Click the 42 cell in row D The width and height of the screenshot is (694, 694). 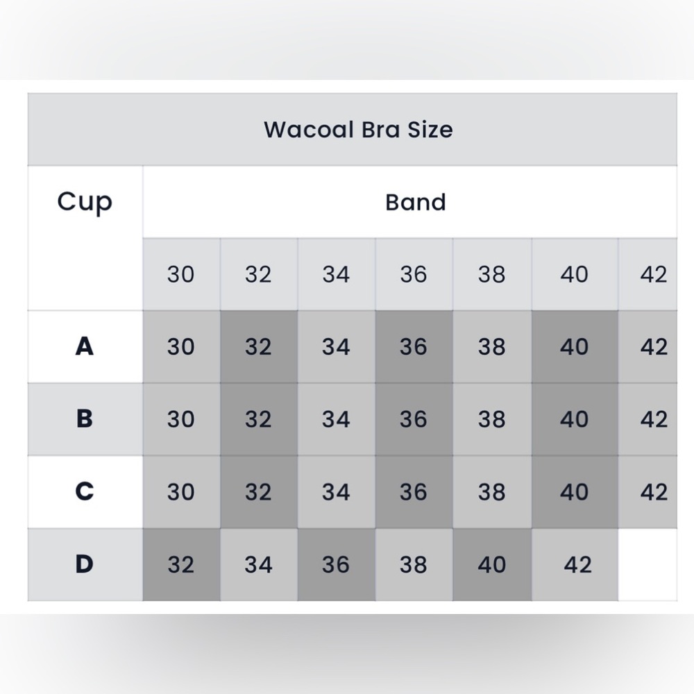(575, 564)
